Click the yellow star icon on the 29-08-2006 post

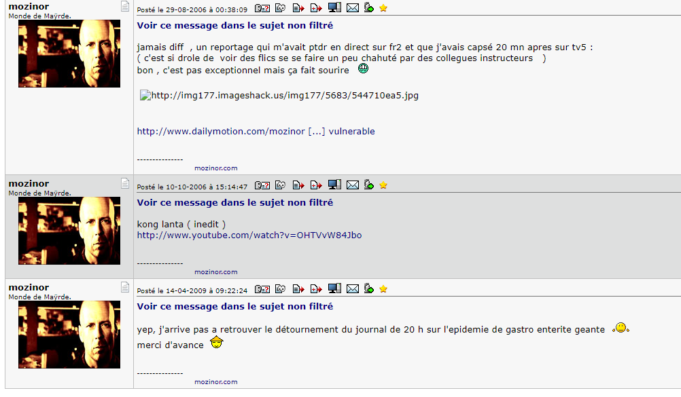point(383,8)
